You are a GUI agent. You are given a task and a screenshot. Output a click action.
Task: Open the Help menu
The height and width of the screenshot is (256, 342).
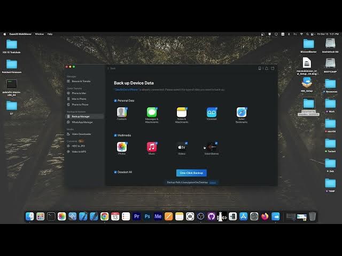click(x=50, y=34)
